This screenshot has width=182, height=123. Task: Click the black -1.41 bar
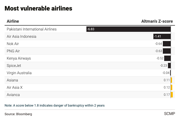point(162,36)
